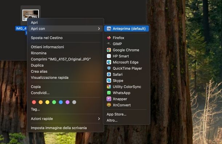Expand the Apri con submenu arrow
222x144 pixels.
coord(99,29)
